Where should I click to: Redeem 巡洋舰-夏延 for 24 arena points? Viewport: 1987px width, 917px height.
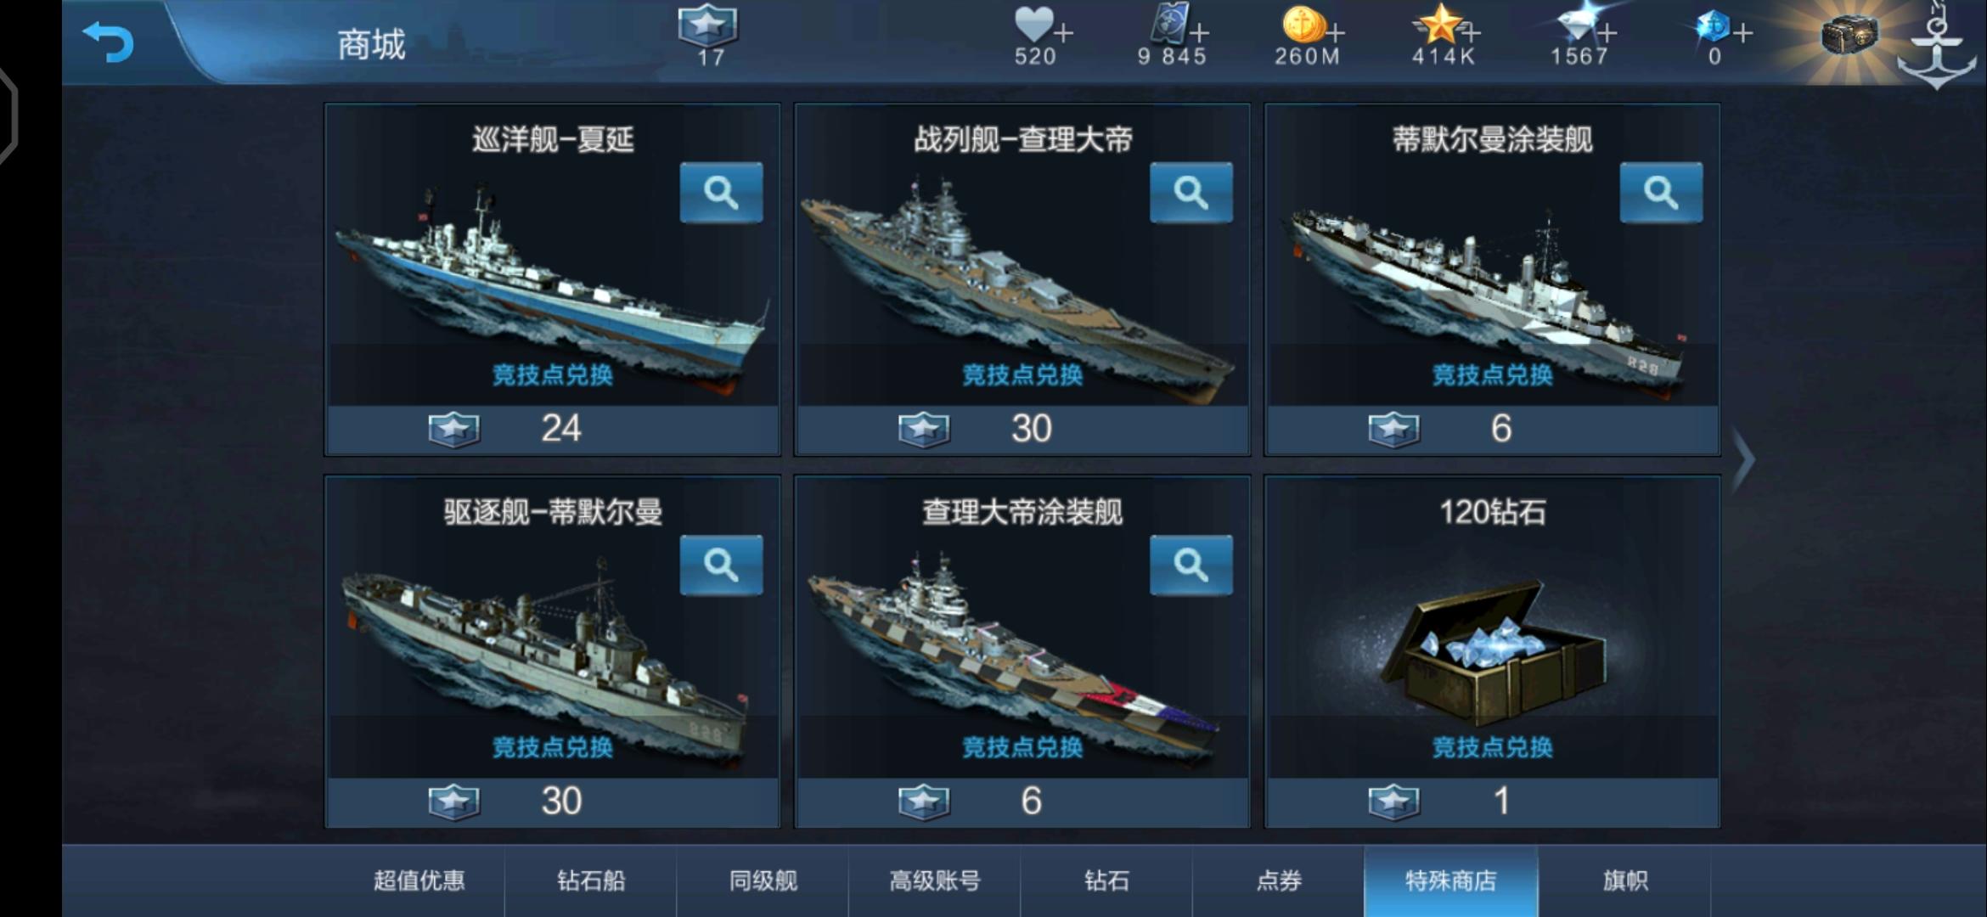(x=553, y=429)
